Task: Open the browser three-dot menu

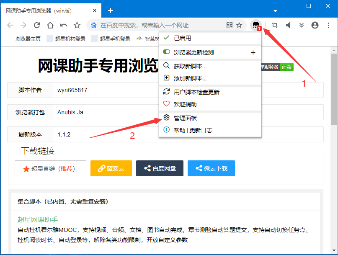Action: pos(328,25)
